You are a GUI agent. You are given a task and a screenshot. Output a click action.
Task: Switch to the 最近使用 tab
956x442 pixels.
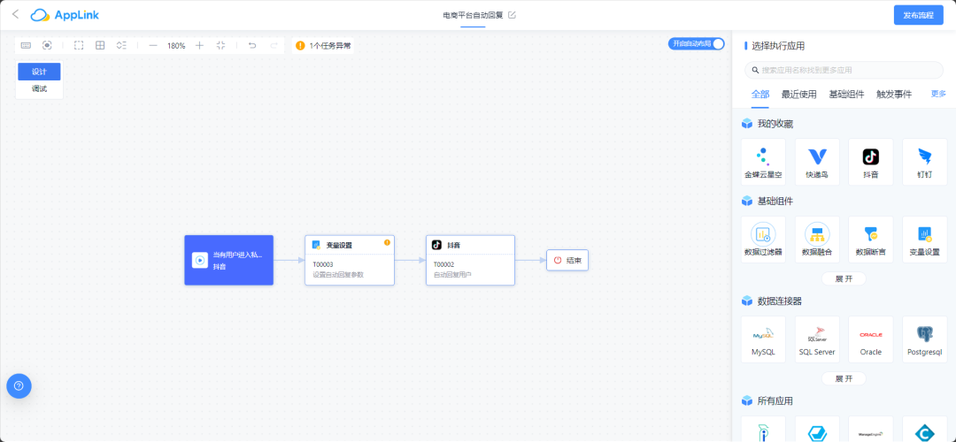coord(798,94)
